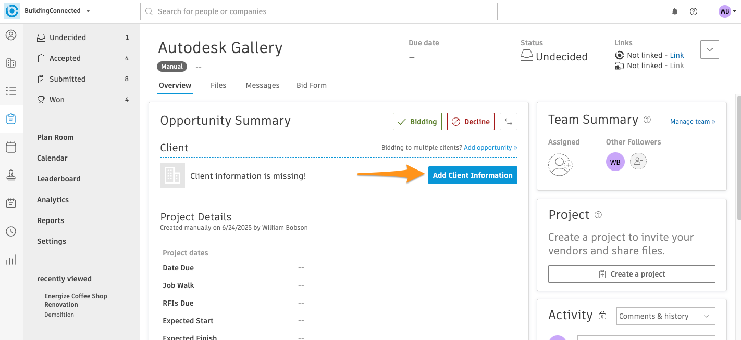Open the BuildingConnected company dropdown
The height and width of the screenshot is (340, 741).
click(x=57, y=11)
